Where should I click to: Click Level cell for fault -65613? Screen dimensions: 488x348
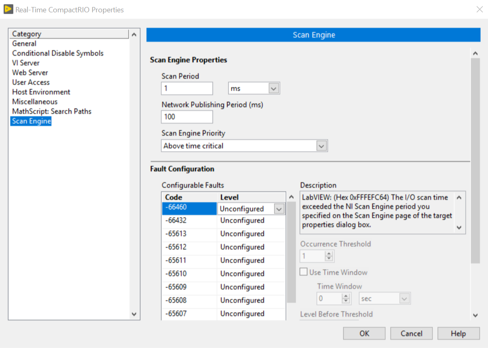point(251,234)
